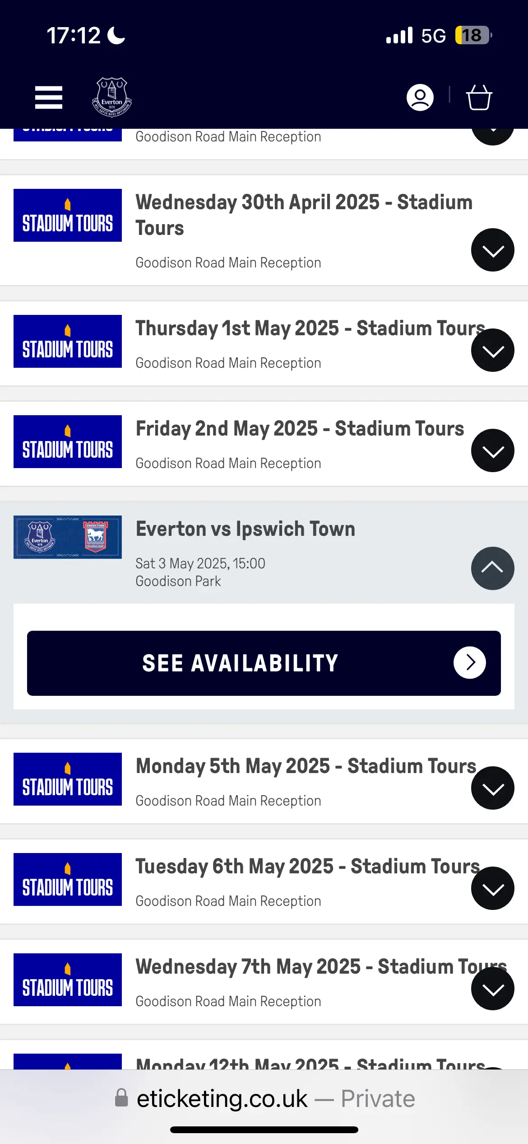The width and height of the screenshot is (528, 1144).
Task: Tap the lock icon in the address bar
Action: click(121, 1098)
